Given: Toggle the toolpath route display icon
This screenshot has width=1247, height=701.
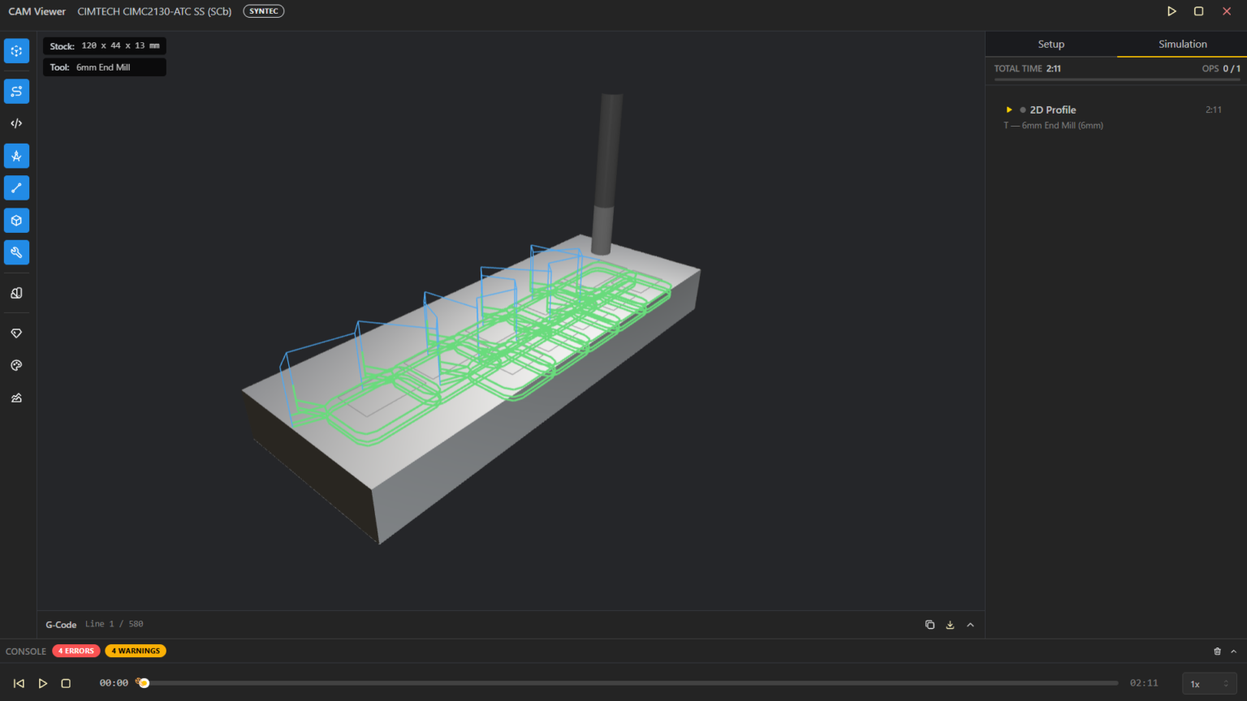Looking at the screenshot, I should (16, 91).
